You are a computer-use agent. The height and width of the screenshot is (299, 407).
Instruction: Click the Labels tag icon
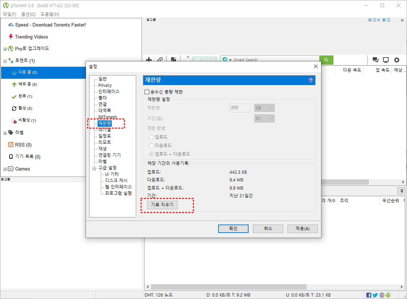11,132
